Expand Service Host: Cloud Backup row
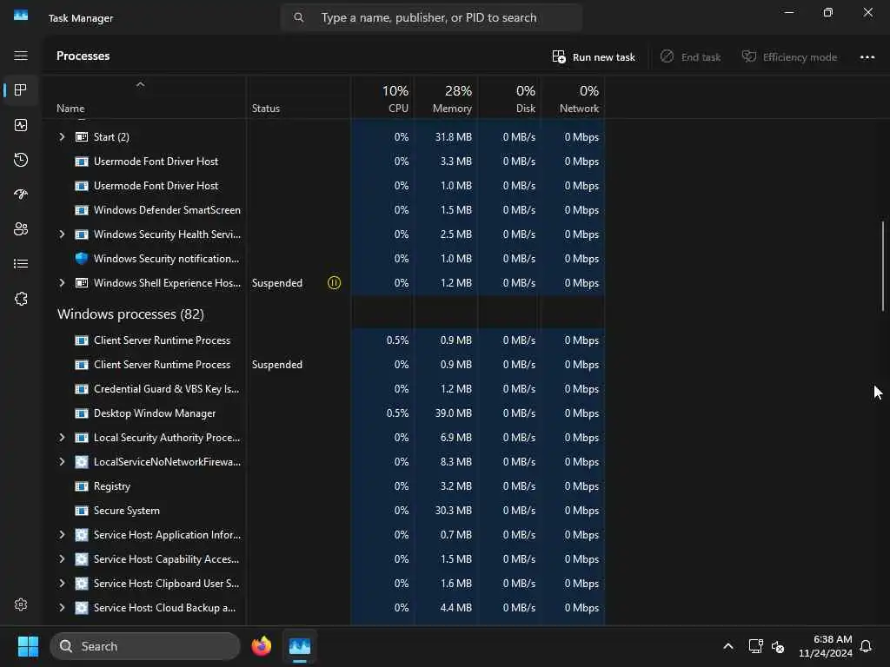 [62, 607]
